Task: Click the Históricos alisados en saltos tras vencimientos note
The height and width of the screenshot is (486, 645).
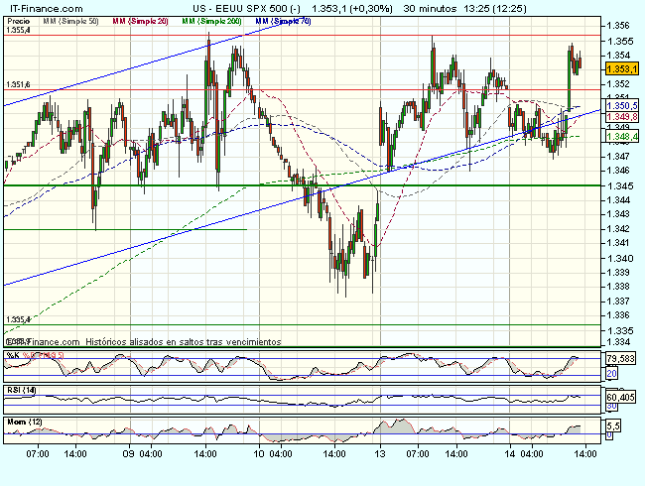Action: click(x=183, y=341)
